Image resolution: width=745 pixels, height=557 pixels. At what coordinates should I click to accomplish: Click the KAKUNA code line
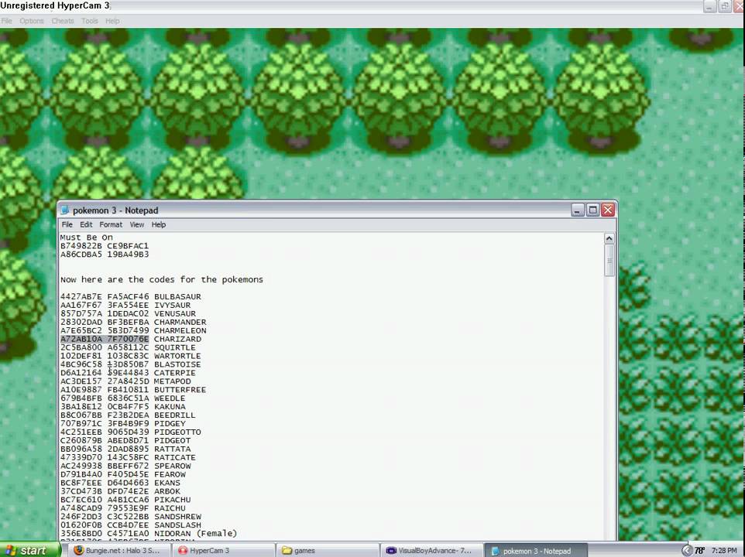[122, 407]
